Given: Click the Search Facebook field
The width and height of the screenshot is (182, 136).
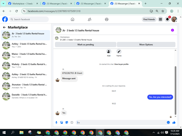Looking at the screenshot, I should point(29,19).
